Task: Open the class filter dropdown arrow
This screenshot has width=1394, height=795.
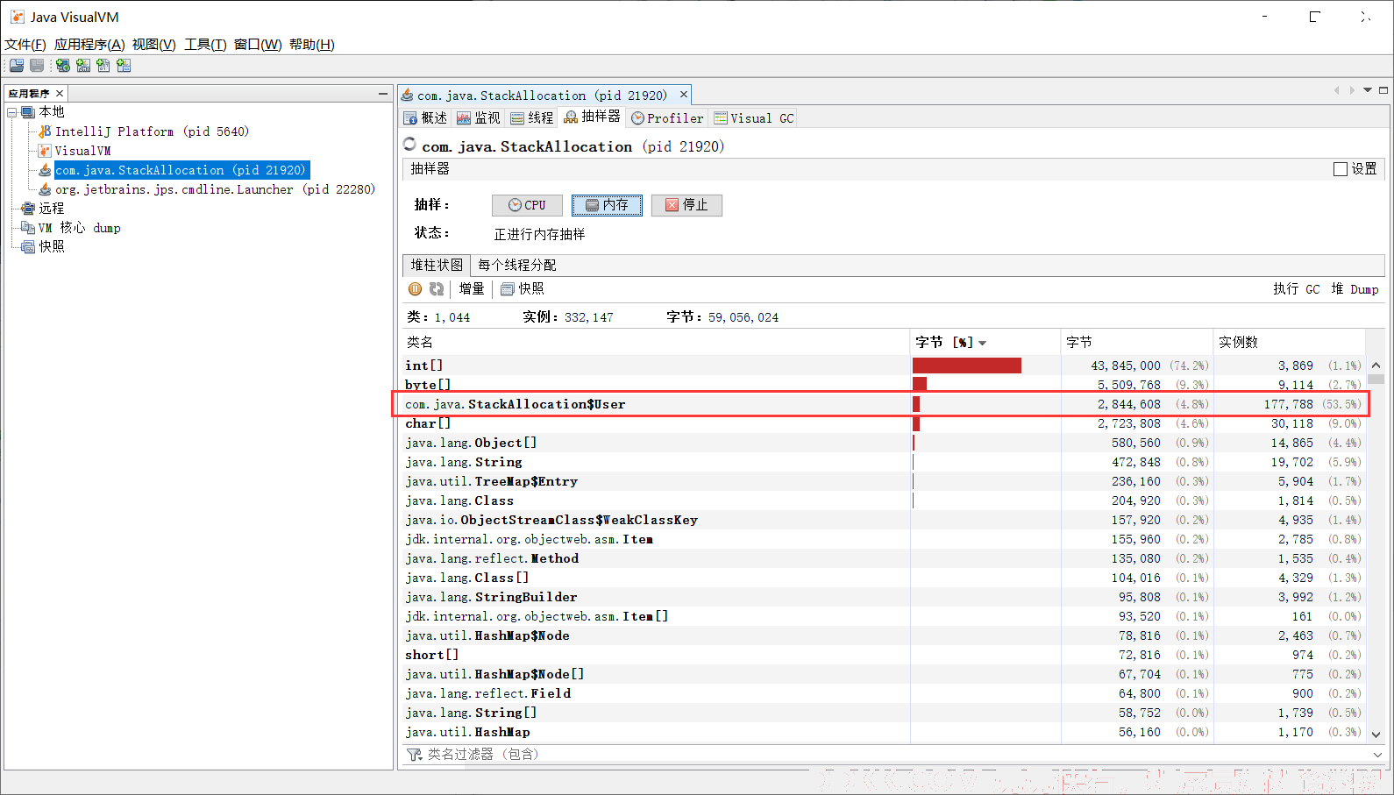Action: (x=1378, y=755)
